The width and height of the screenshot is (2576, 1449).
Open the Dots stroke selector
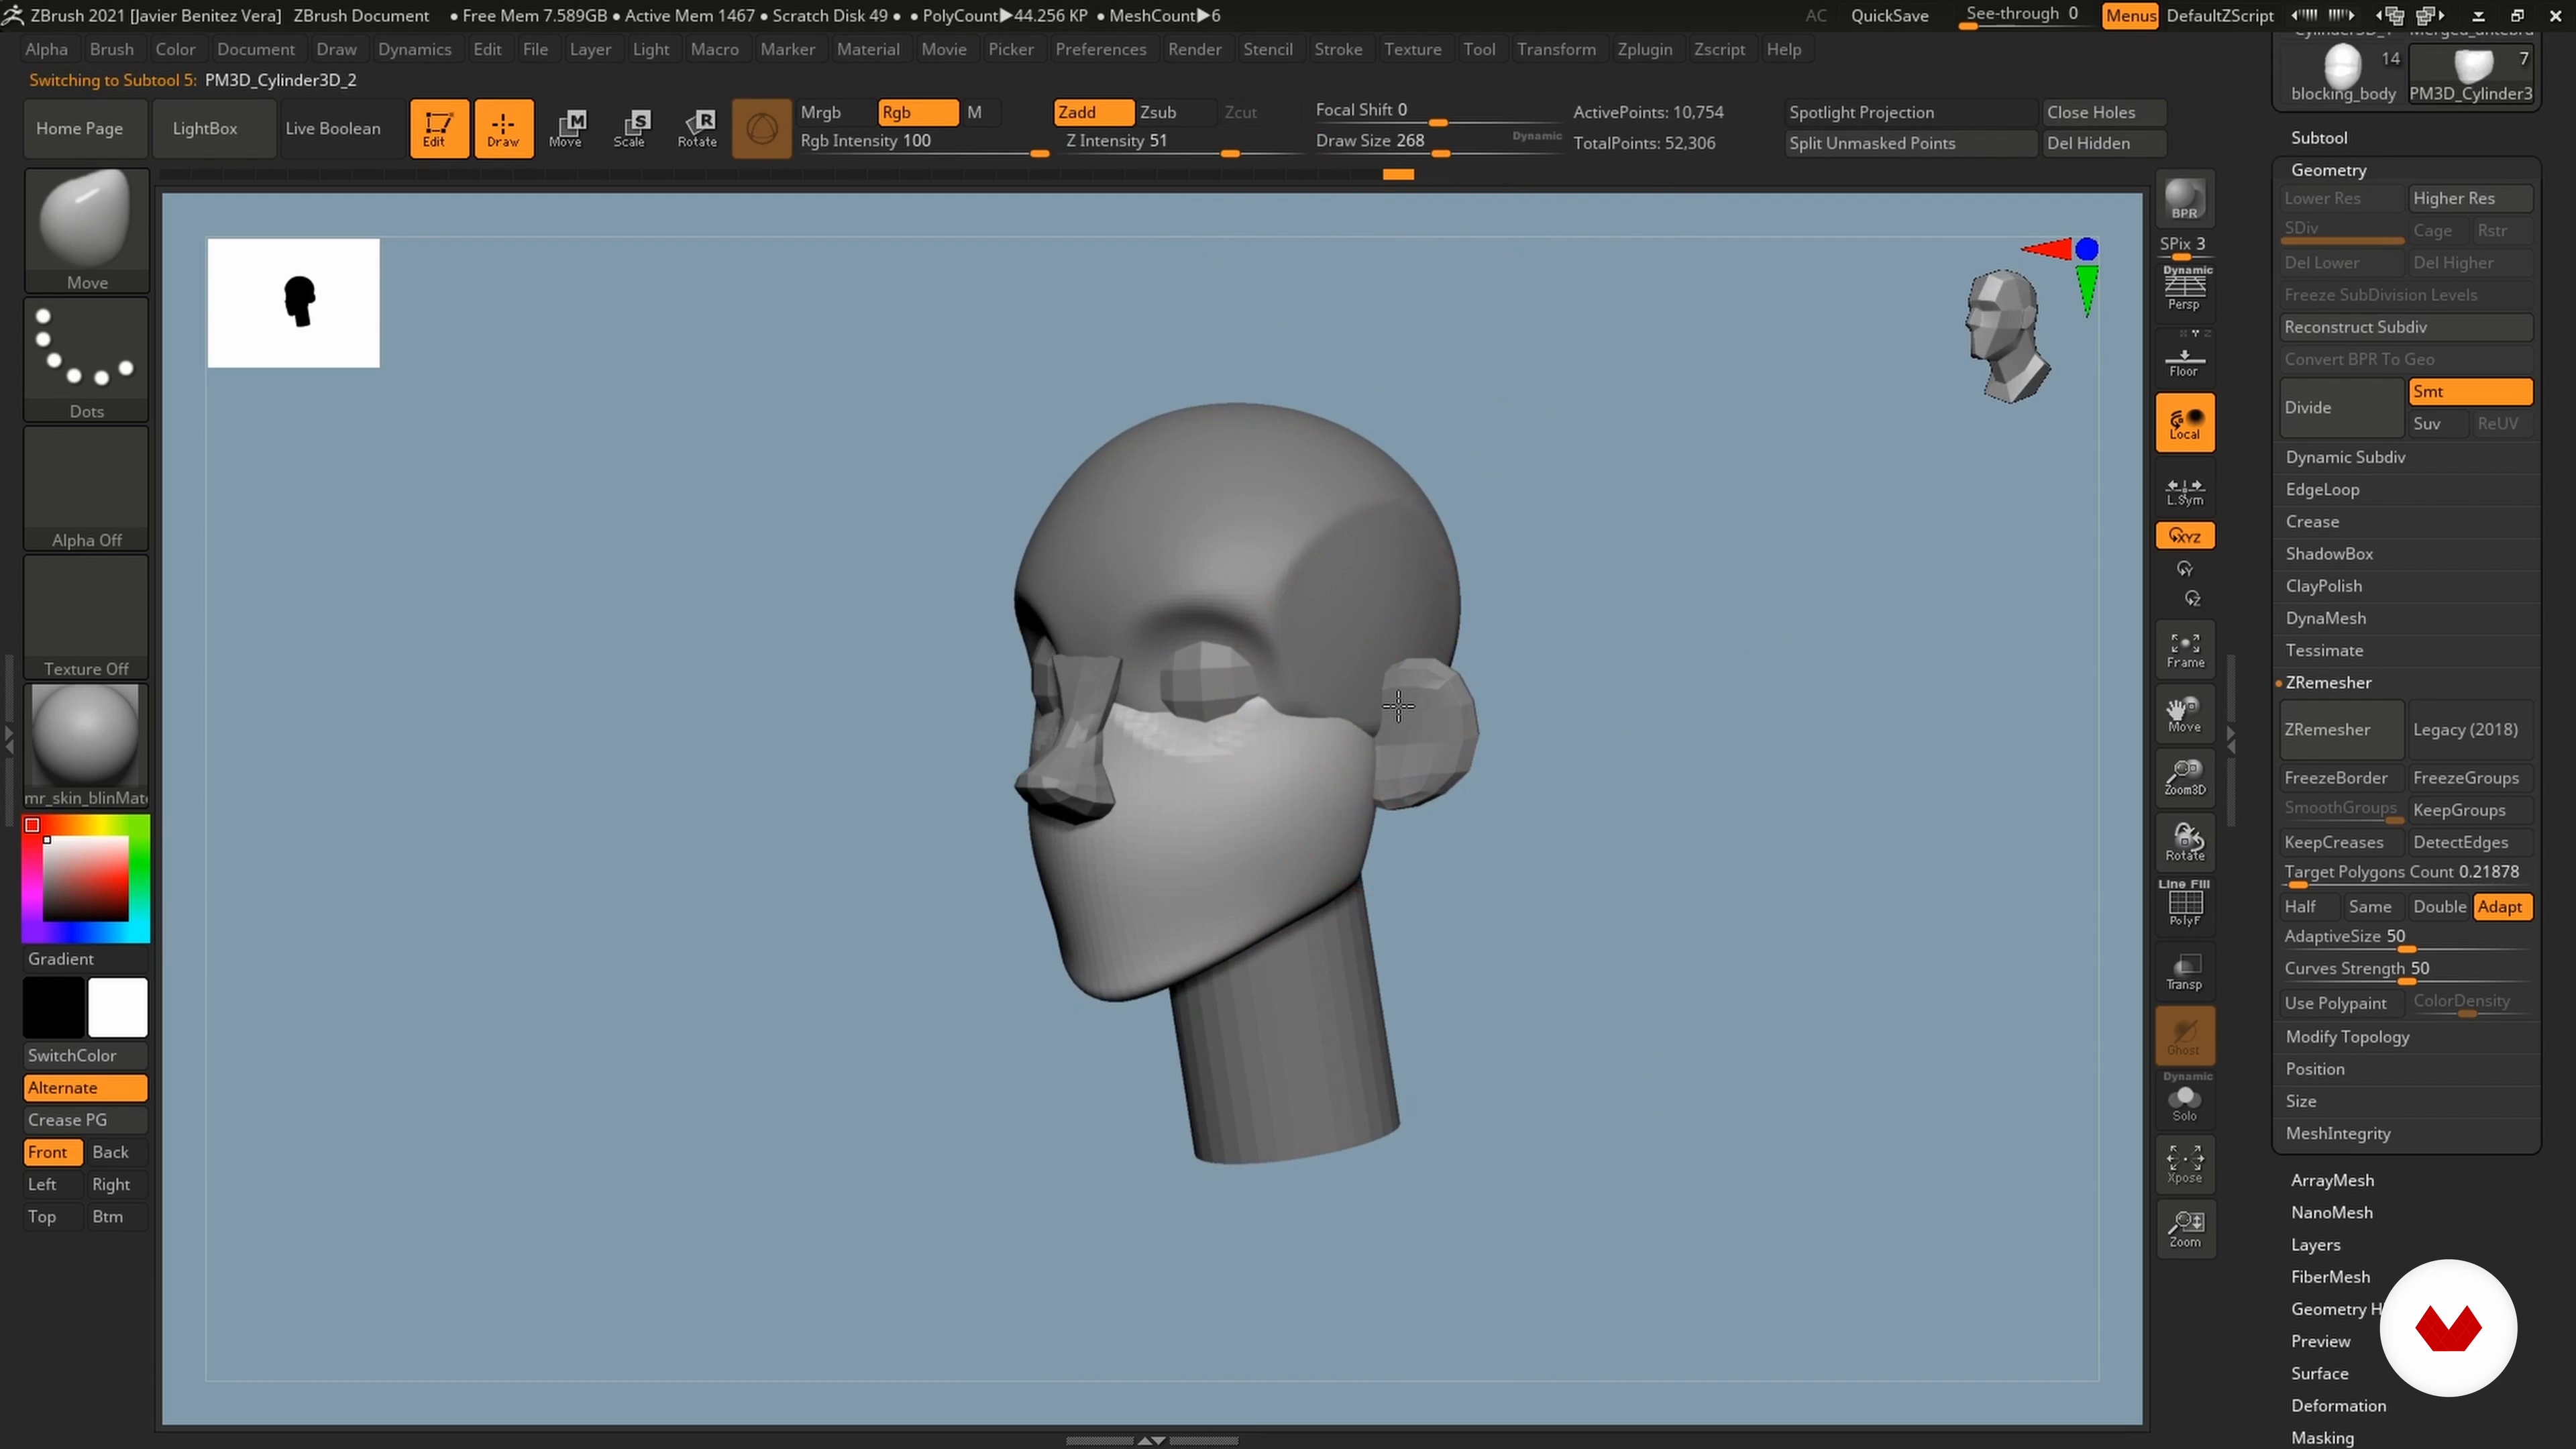click(x=86, y=360)
